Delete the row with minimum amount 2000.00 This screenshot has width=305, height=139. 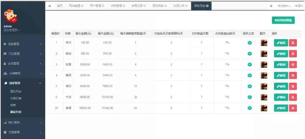[x=293, y=75]
